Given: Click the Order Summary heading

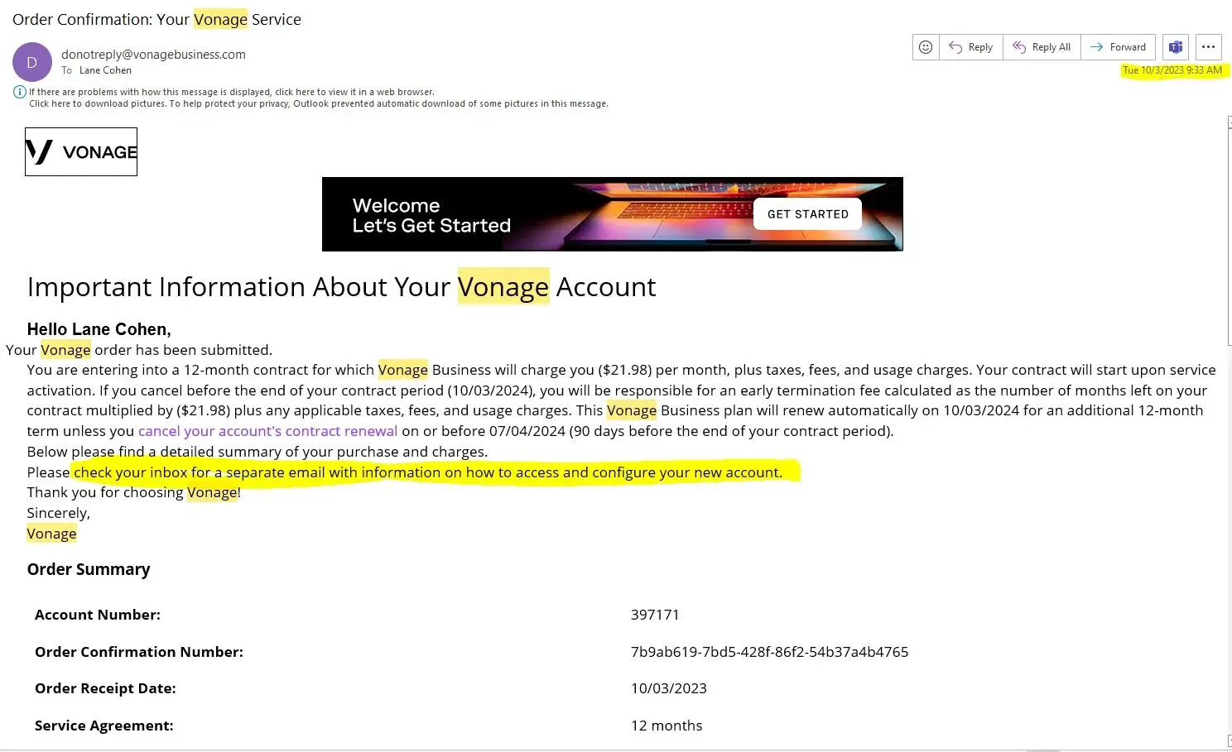Looking at the screenshot, I should click(89, 569).
